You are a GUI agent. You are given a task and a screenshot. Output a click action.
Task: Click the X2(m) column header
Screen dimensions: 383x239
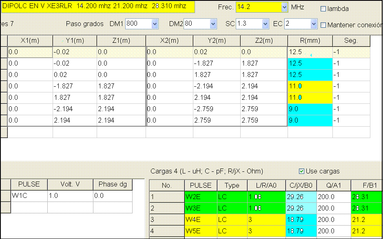pyautogui.click(x=169, y=41)
